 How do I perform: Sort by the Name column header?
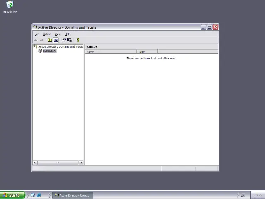tap(111, 52)
